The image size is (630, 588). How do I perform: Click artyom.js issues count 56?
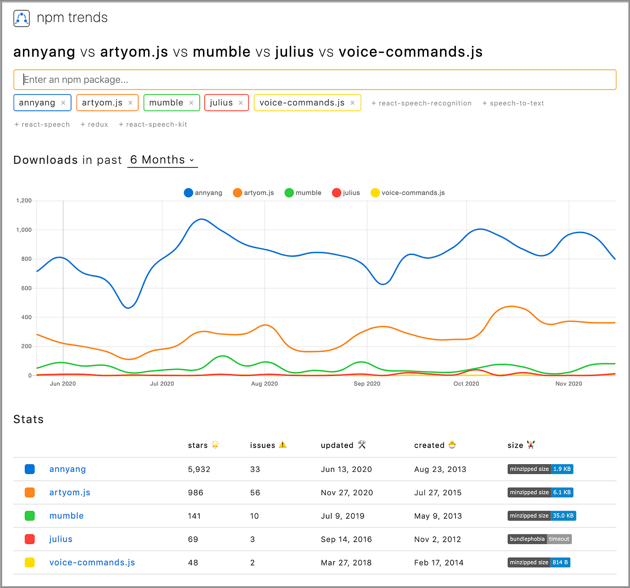[x=255, y=493]
